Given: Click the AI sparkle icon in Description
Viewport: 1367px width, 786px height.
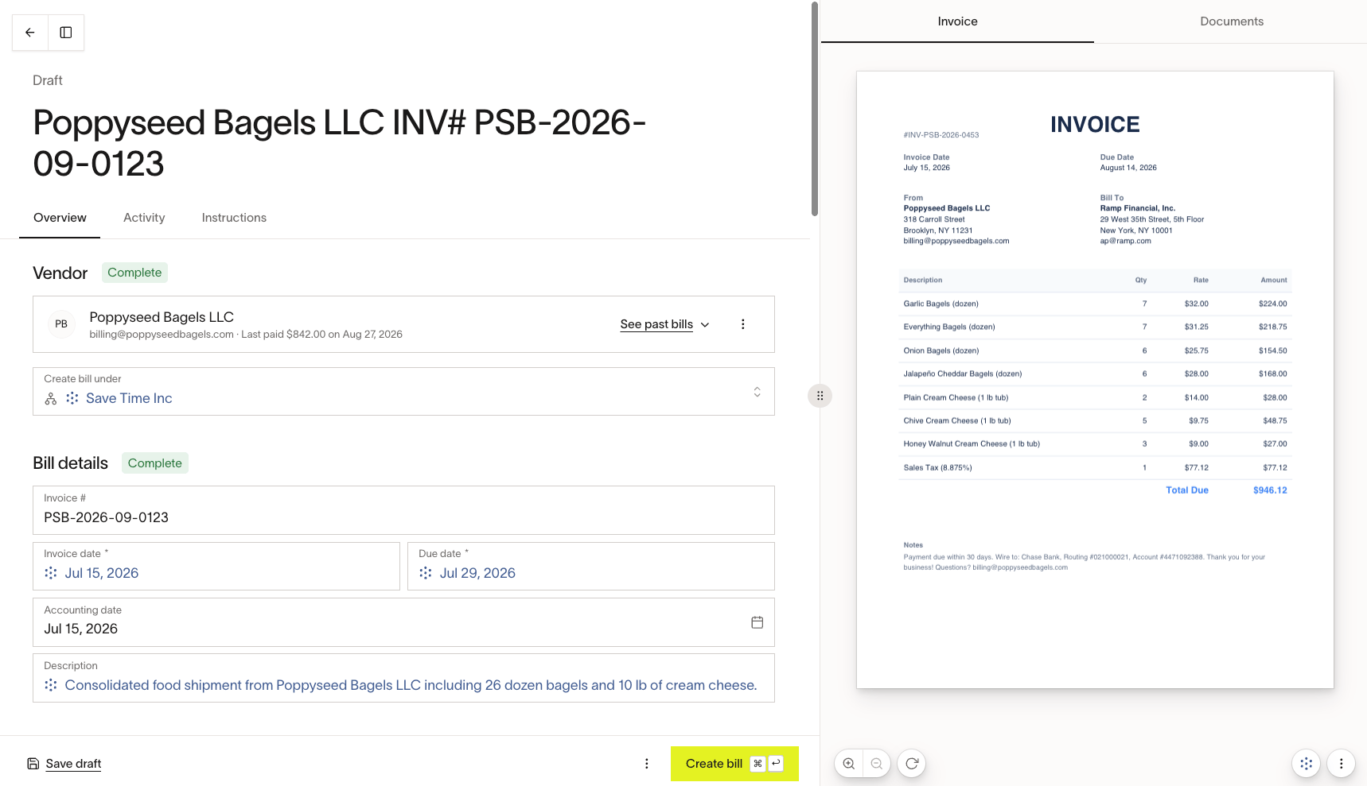Looking at the screenshot, I should (x=51, y=685).
